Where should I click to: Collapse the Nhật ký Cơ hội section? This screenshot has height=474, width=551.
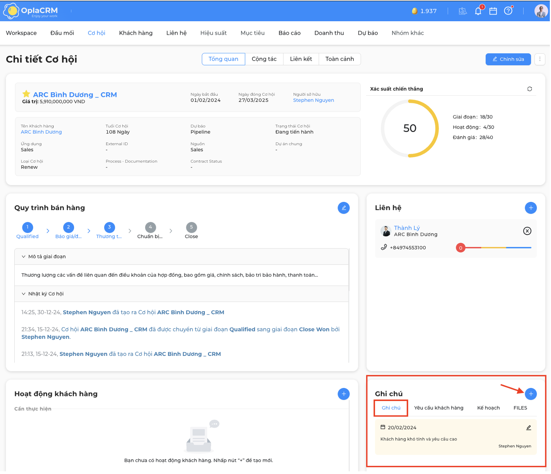[181, 294]
